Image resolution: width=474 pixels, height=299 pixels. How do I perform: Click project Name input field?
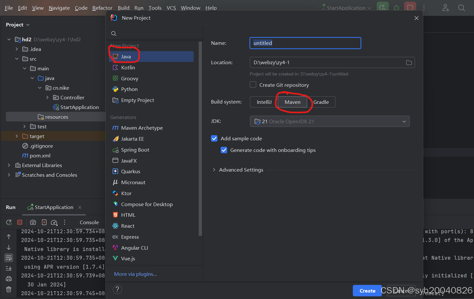[305, 43]
